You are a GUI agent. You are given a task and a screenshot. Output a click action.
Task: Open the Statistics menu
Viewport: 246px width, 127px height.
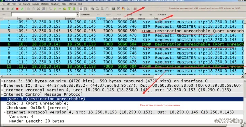click(x=45, y=4)
